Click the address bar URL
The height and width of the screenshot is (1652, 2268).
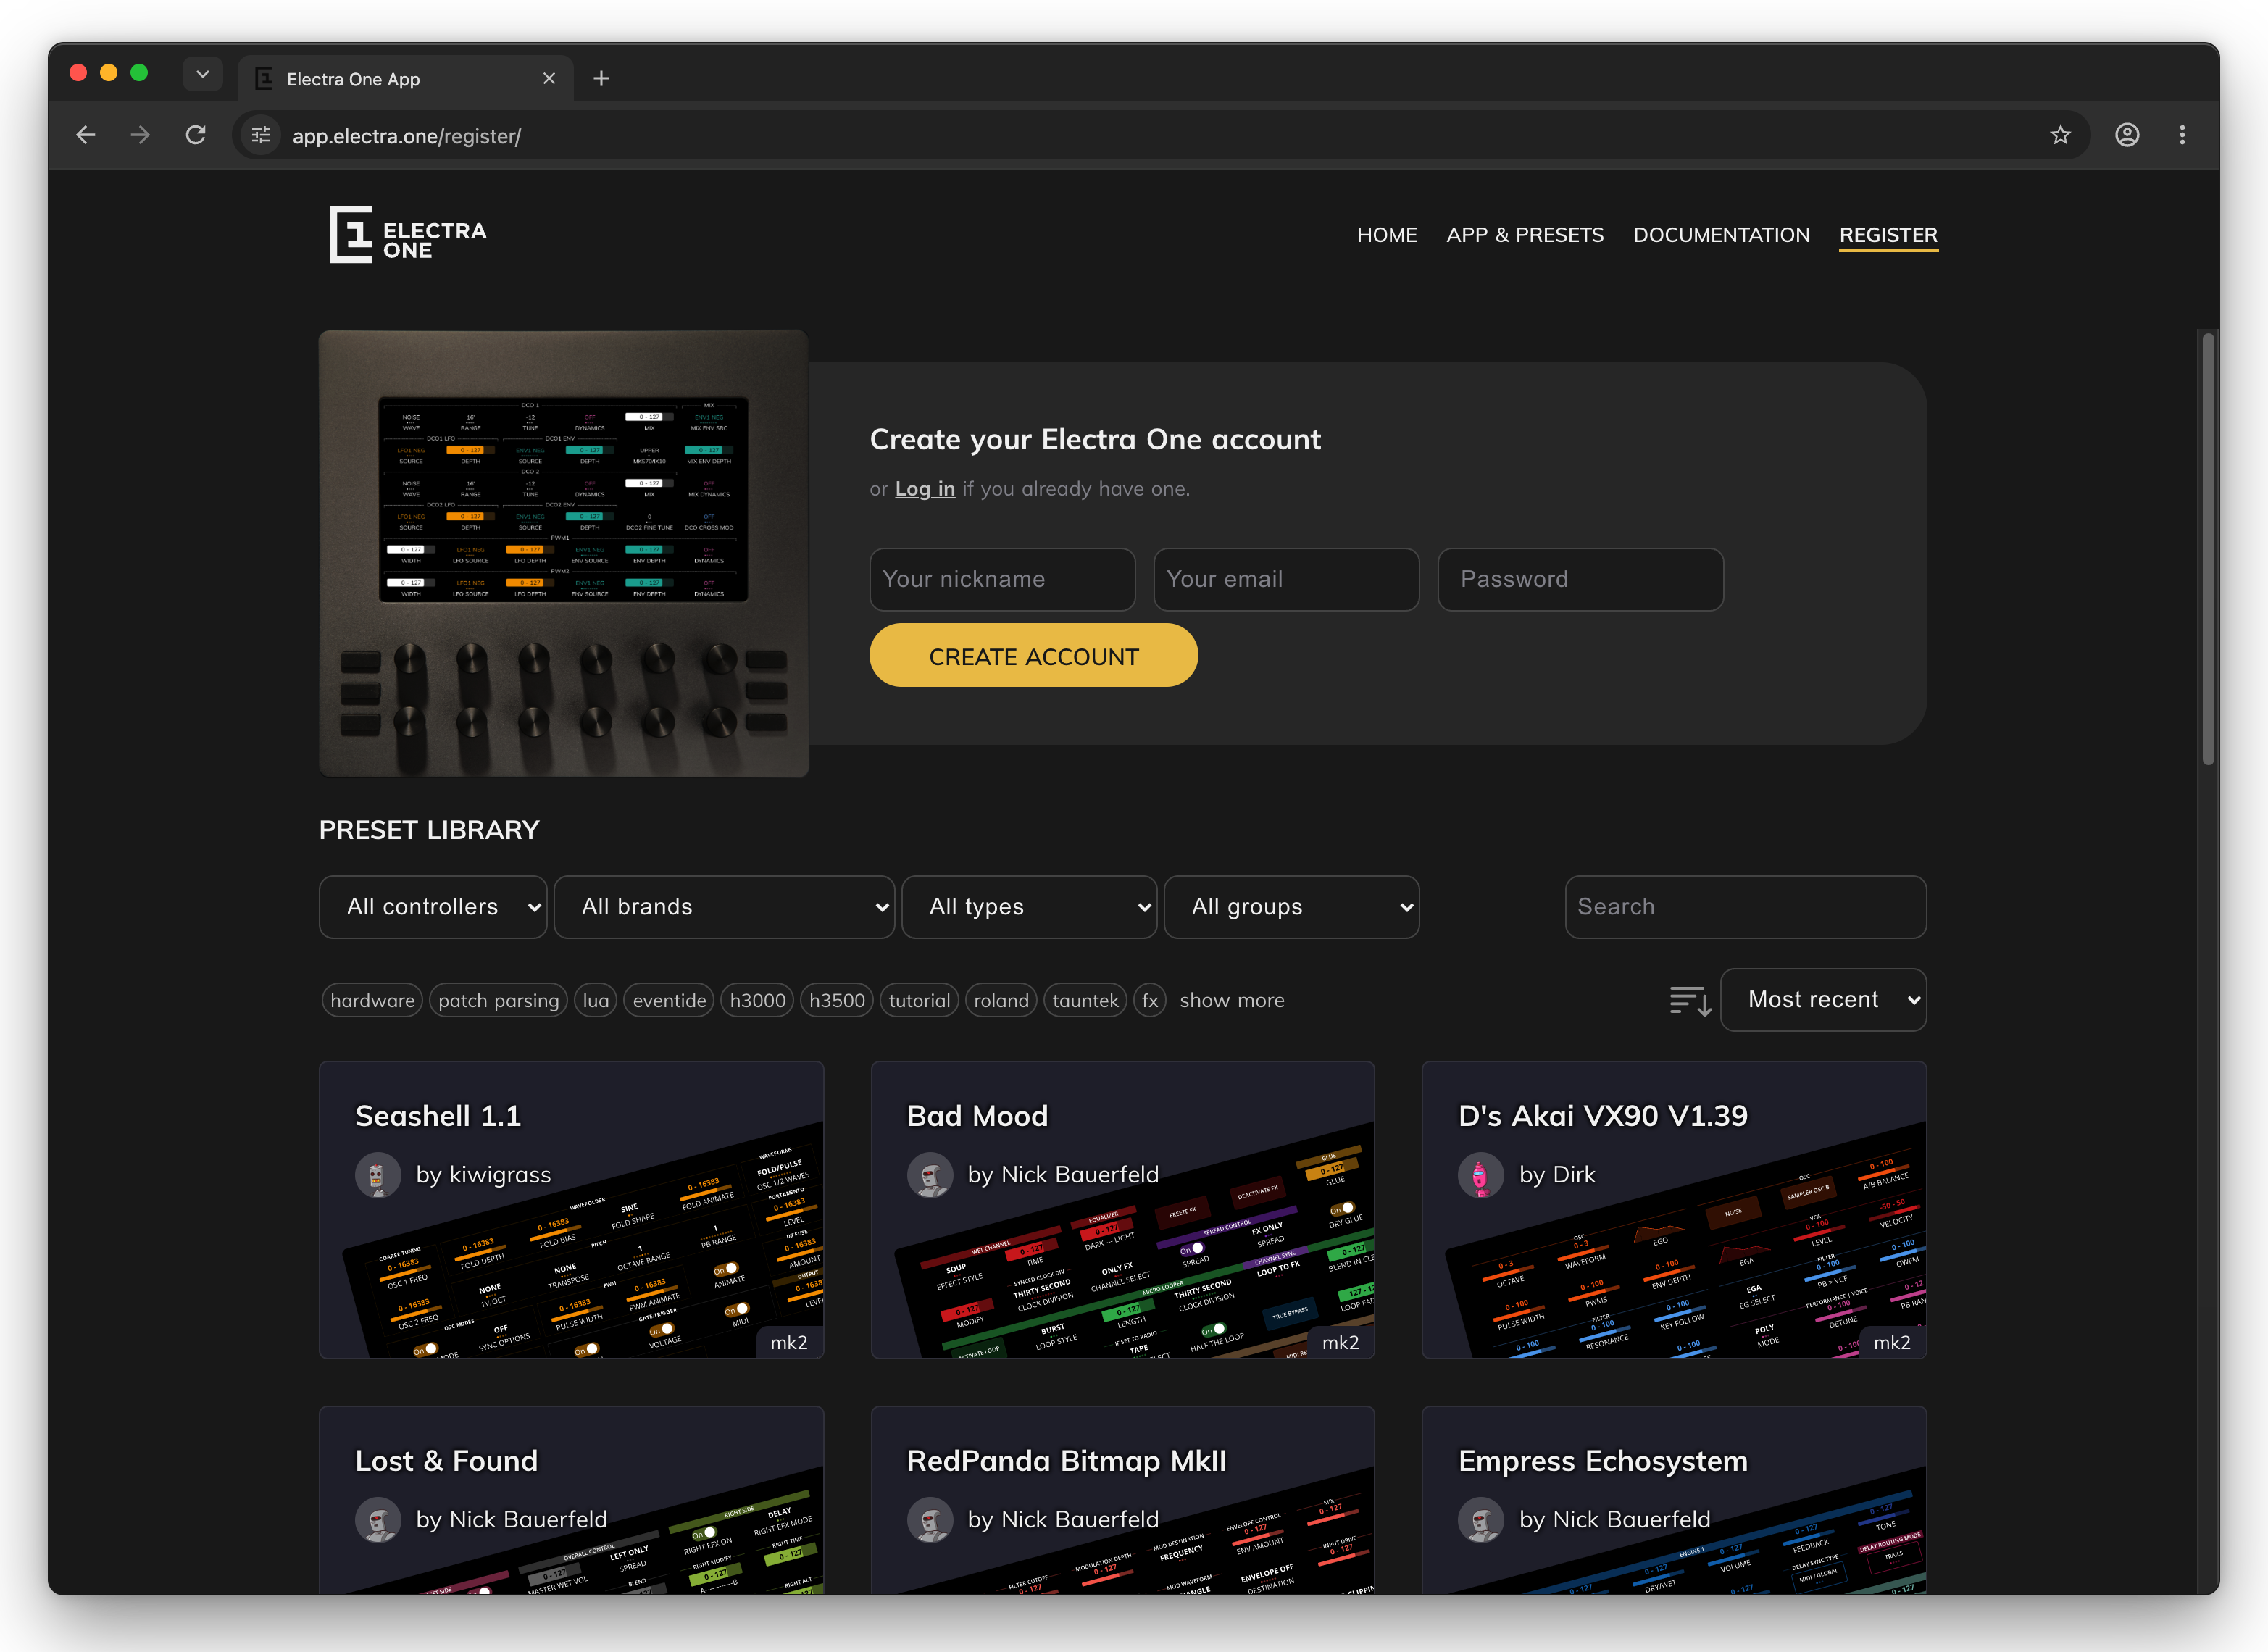[406, 136]
